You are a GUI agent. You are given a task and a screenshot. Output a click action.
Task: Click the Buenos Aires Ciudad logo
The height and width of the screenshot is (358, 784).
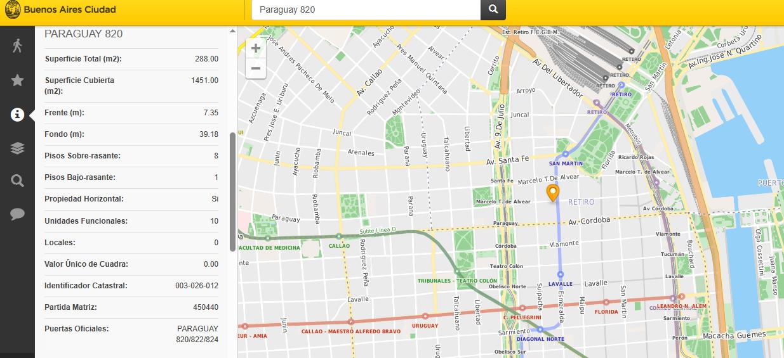61,10
